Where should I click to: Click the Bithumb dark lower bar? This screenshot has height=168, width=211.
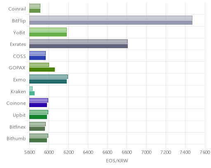38,140
